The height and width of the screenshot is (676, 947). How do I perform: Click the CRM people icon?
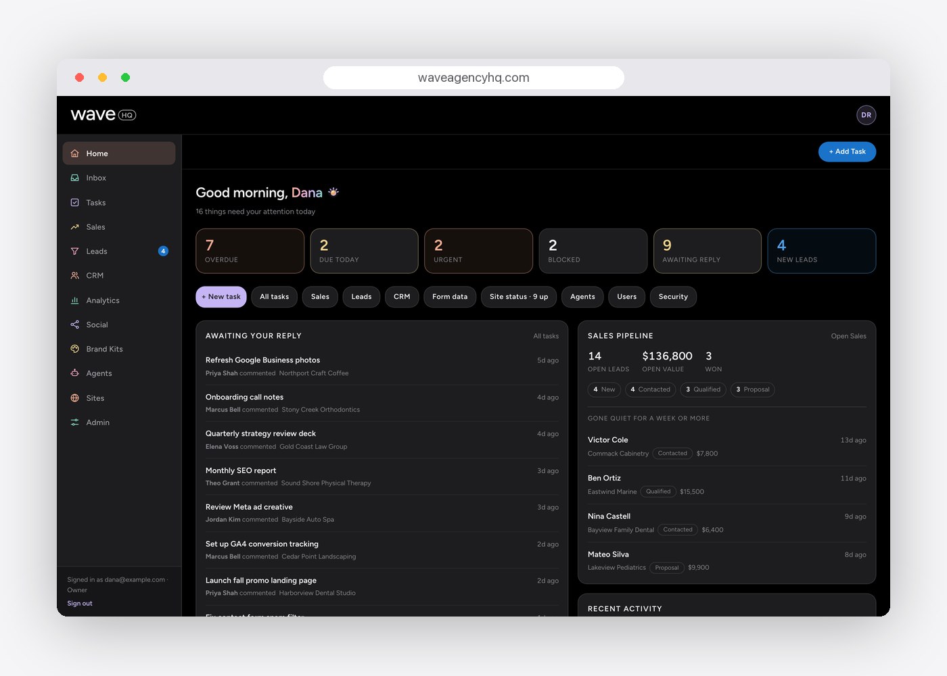click(75, 276)
